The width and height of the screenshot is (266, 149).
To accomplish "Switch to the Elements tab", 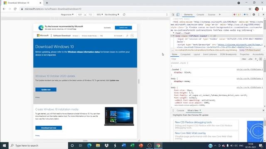I will [188, 15].
